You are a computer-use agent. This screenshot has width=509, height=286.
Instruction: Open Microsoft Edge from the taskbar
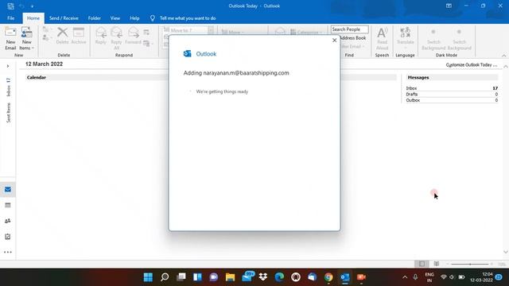[279, 277]
